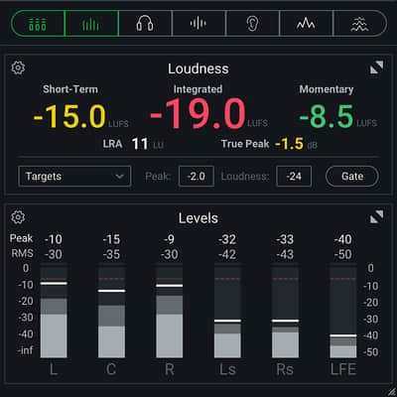This screenshot has height=397, width=397.
Task: Click the LFE channel RMS value -50
Action: [x=342, y=254]
